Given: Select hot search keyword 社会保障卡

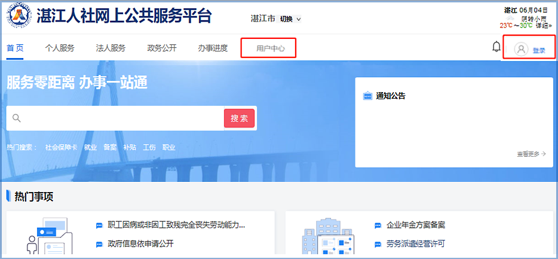Looking at the screenshot, I should pos(62,147).
